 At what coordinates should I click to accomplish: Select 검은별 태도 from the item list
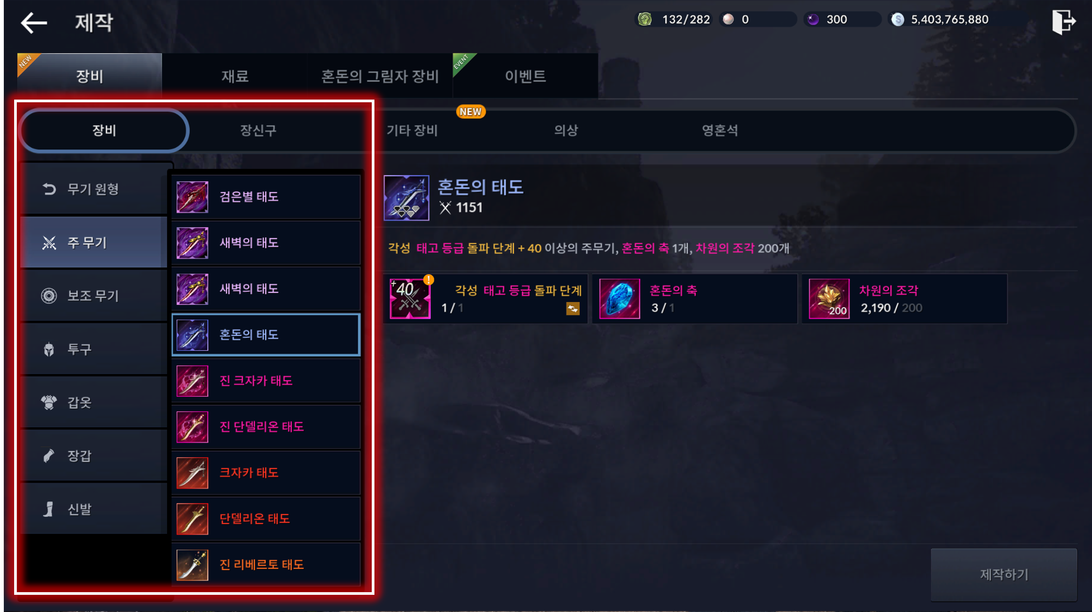pos(266,196)
